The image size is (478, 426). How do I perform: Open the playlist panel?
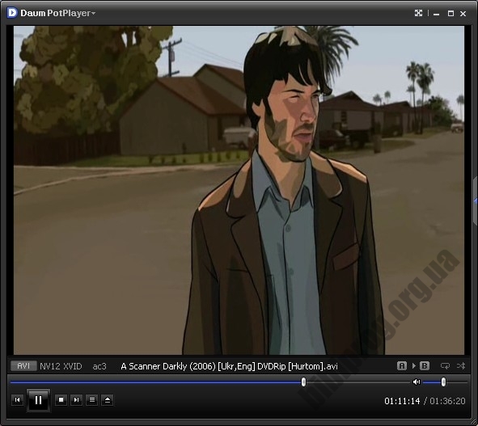tap(91, 400)
